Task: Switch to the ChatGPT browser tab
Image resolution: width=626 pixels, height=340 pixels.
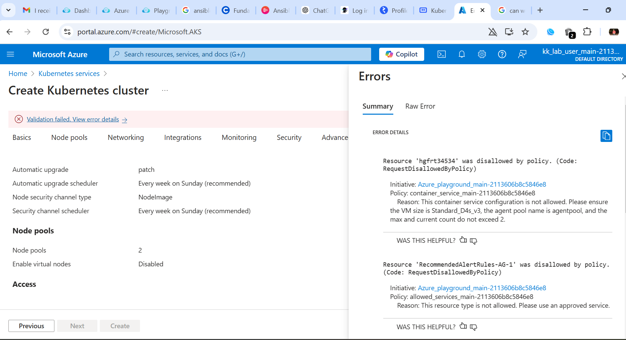Action: pyautogui.click(x=315, y=10)
